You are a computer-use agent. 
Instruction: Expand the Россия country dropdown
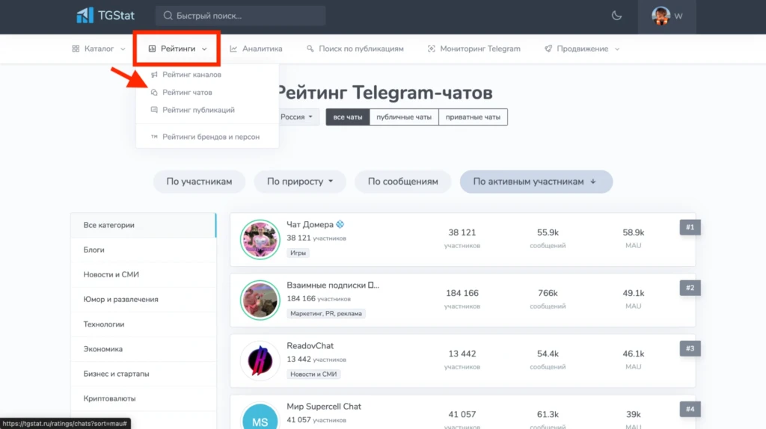296,117
